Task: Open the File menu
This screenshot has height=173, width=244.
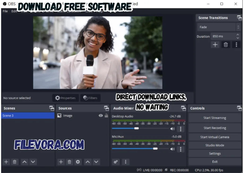Action: (5, 11)
